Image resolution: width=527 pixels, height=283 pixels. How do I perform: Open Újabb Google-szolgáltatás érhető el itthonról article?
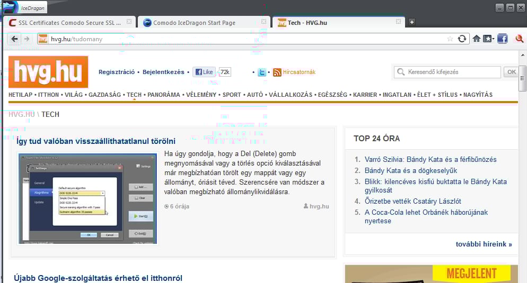click(x=98, y=278)
